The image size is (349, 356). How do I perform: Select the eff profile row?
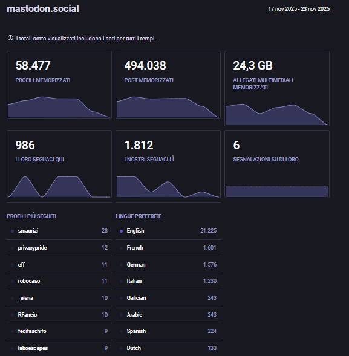tap(59, 265)
